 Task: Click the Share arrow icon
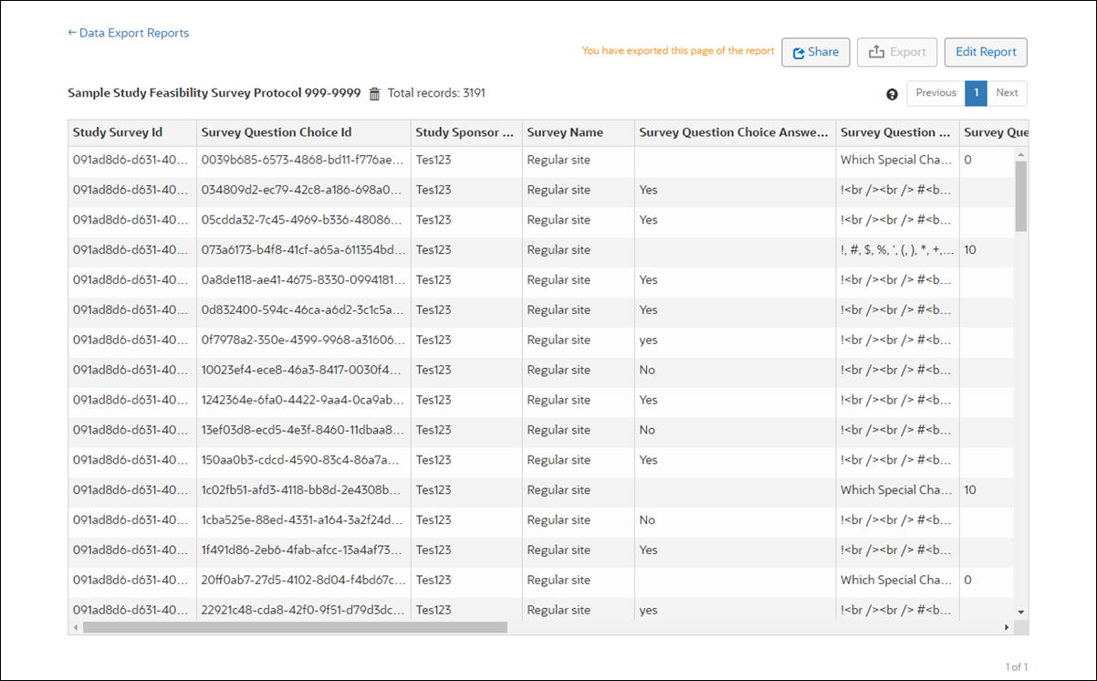click(x=797, y=52)
